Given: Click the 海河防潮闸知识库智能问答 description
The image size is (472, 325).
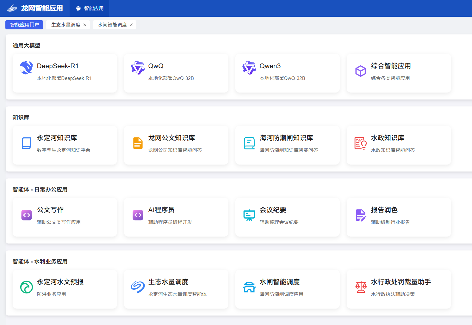Looking at the screenshot, I should pos(289,150).
